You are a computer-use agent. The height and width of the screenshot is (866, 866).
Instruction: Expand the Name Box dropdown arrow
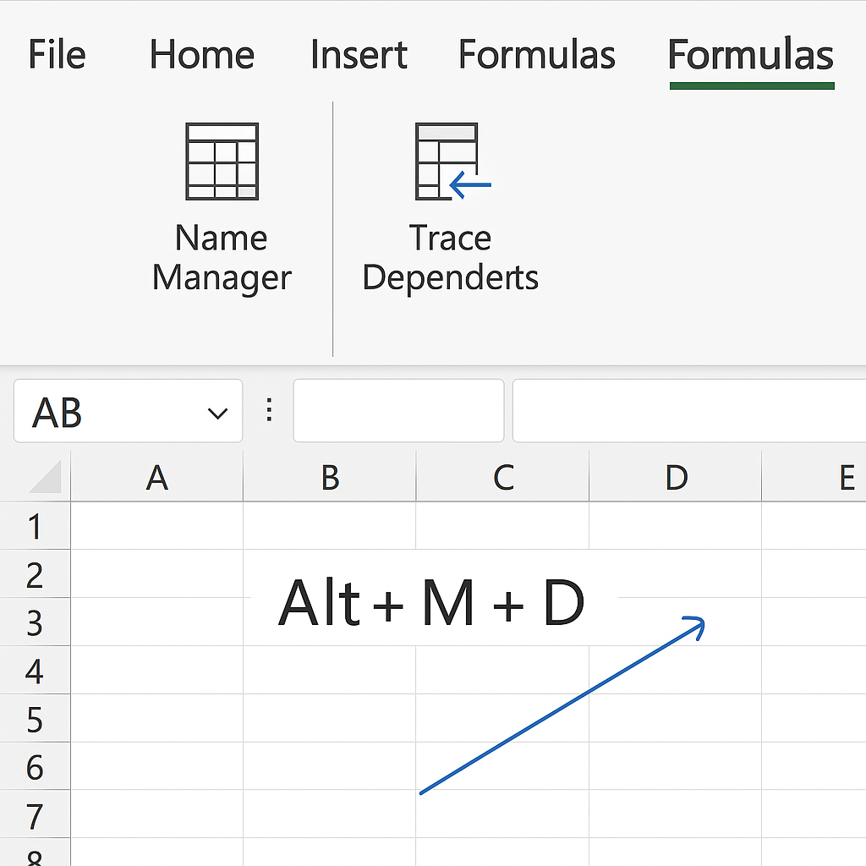217,413
